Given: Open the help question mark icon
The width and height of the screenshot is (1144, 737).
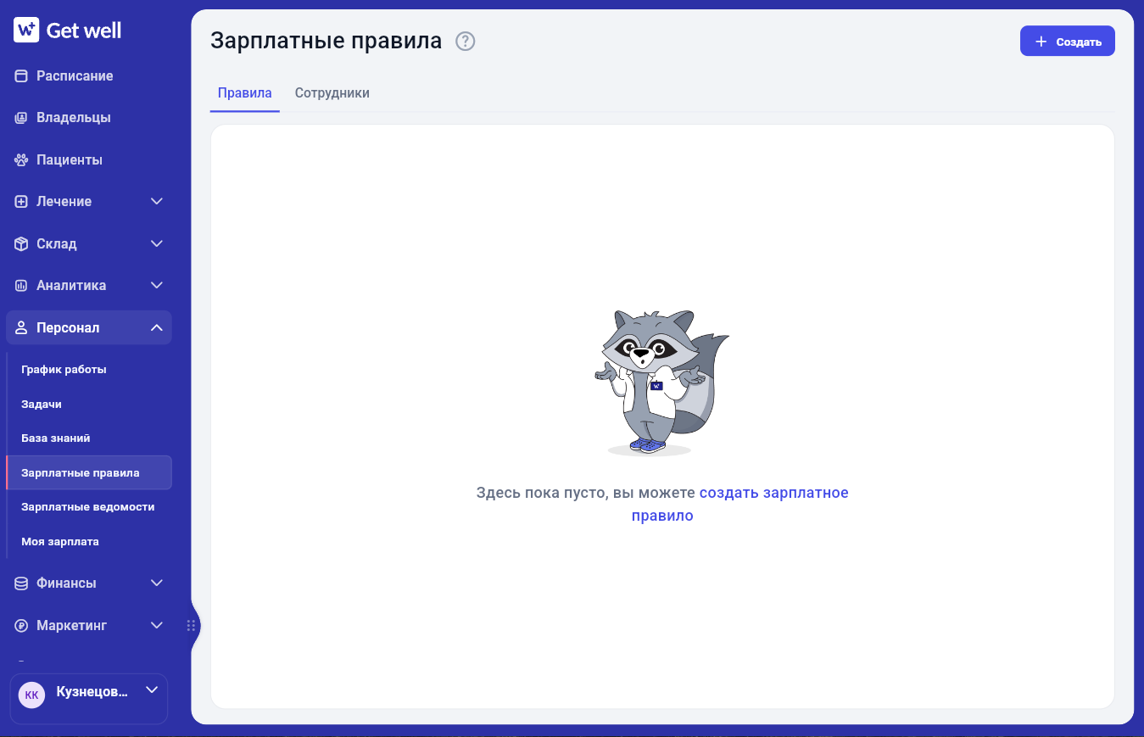Looking at the screenshot, I should click(466, 41).
